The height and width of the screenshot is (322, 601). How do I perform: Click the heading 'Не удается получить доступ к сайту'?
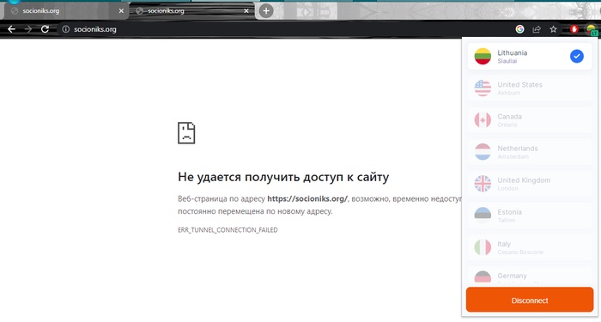[x=283, y=177]
